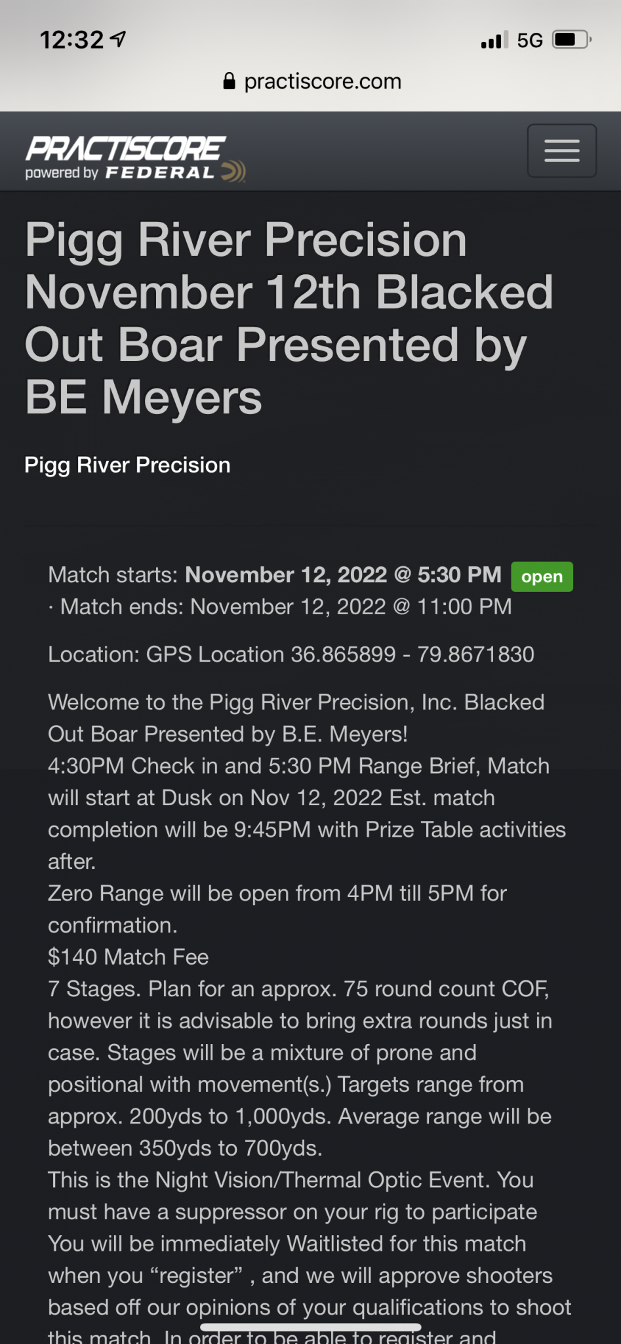This screenshot has width=621, height=1344.
Task: Tap the practiscore.com address bar
Action: (312, 81)
